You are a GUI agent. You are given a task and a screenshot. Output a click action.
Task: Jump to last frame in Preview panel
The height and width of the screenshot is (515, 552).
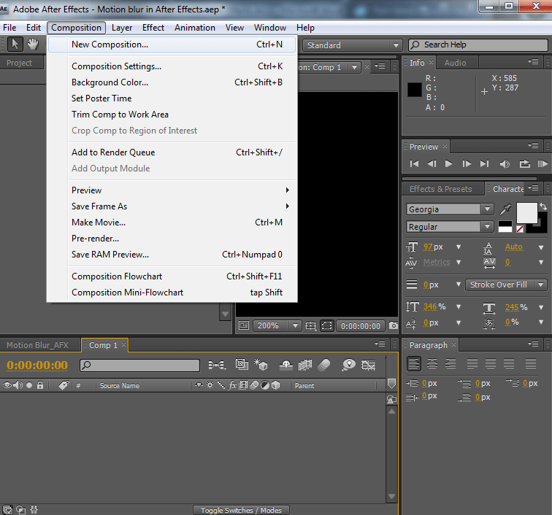point(484,163)
